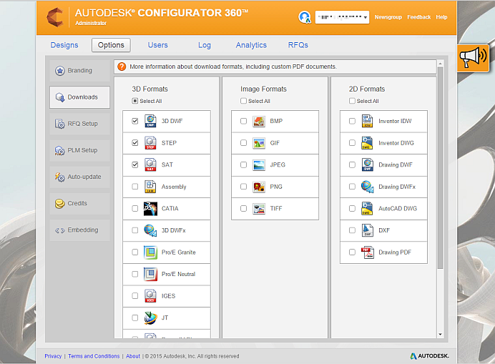This screenshot has height=364, width=495.
Task: Click the JPEG image icon
Action: tap(259, 164)
